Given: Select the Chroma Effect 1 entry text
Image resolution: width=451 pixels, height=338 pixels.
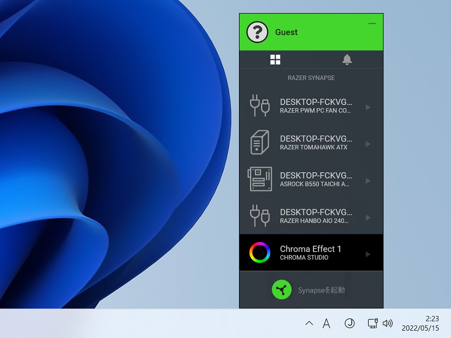Looking at the screenshot, I should coord(311,249).
